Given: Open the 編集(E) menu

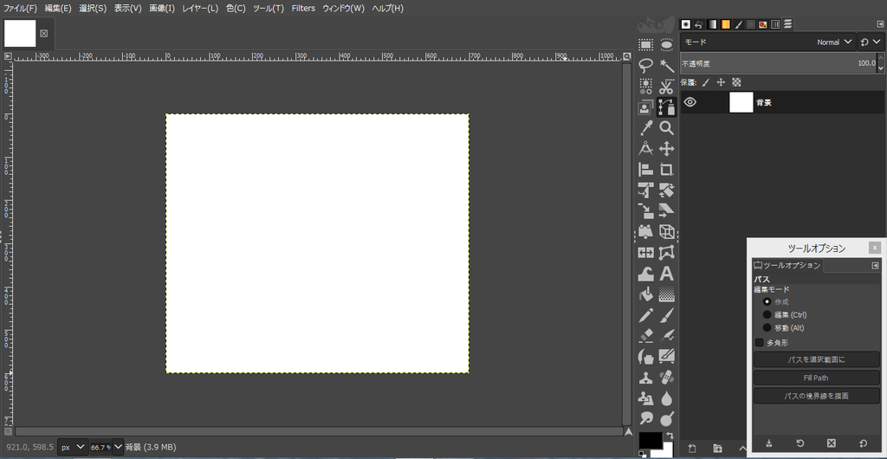Looking at the screenshot, I should tap(58, 9).
